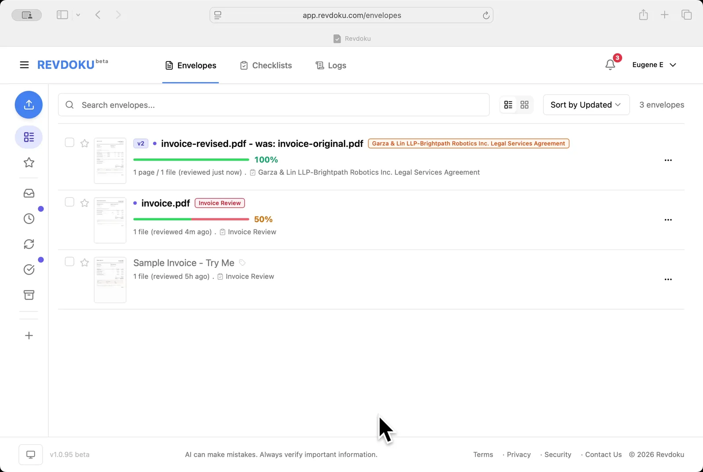The image size is (703, 472).
Task: Open the Sort by Updated dropdown
Action: 586,104
